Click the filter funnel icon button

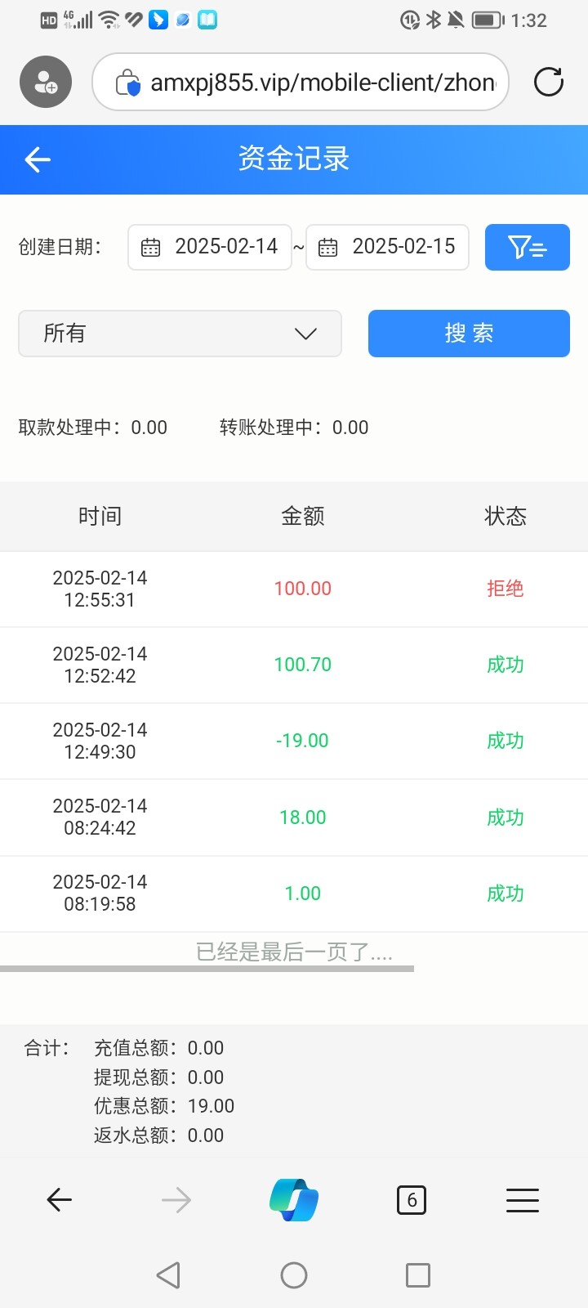[527, 247]
